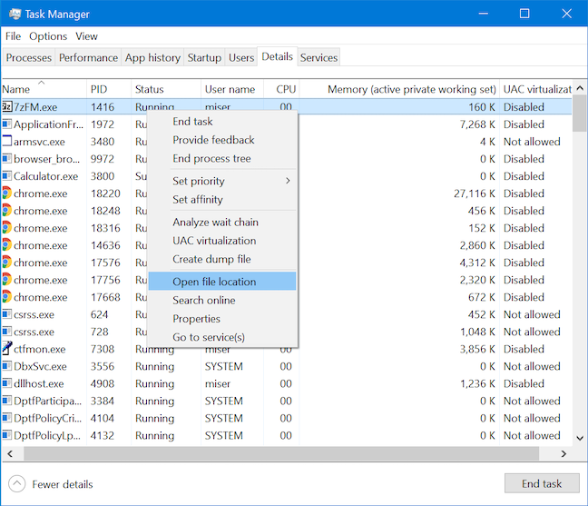Image resolution: width=588 pixels, height=506 pixels.
Task: Select Provide feedback menu entry
Action: [x=222, y=140]
